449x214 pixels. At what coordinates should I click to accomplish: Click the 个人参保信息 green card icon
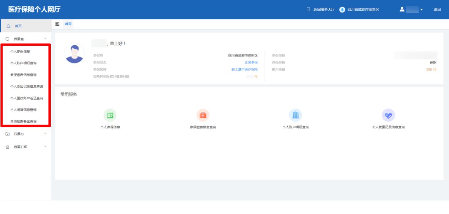tap(110, 115)
